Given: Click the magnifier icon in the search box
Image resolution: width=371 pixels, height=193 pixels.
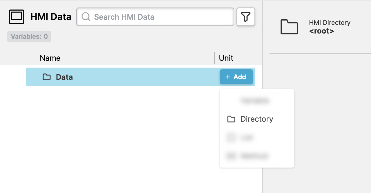Looking at the screenshot, I should [86, 17].
